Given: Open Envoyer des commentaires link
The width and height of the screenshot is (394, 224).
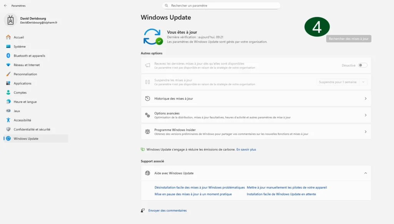Looking at the screenshot, I should 167,211.
